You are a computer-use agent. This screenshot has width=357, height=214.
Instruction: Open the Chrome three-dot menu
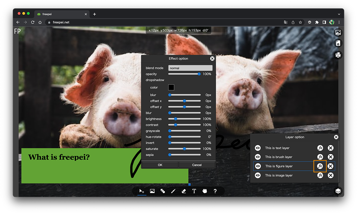[x=339, y=22]
